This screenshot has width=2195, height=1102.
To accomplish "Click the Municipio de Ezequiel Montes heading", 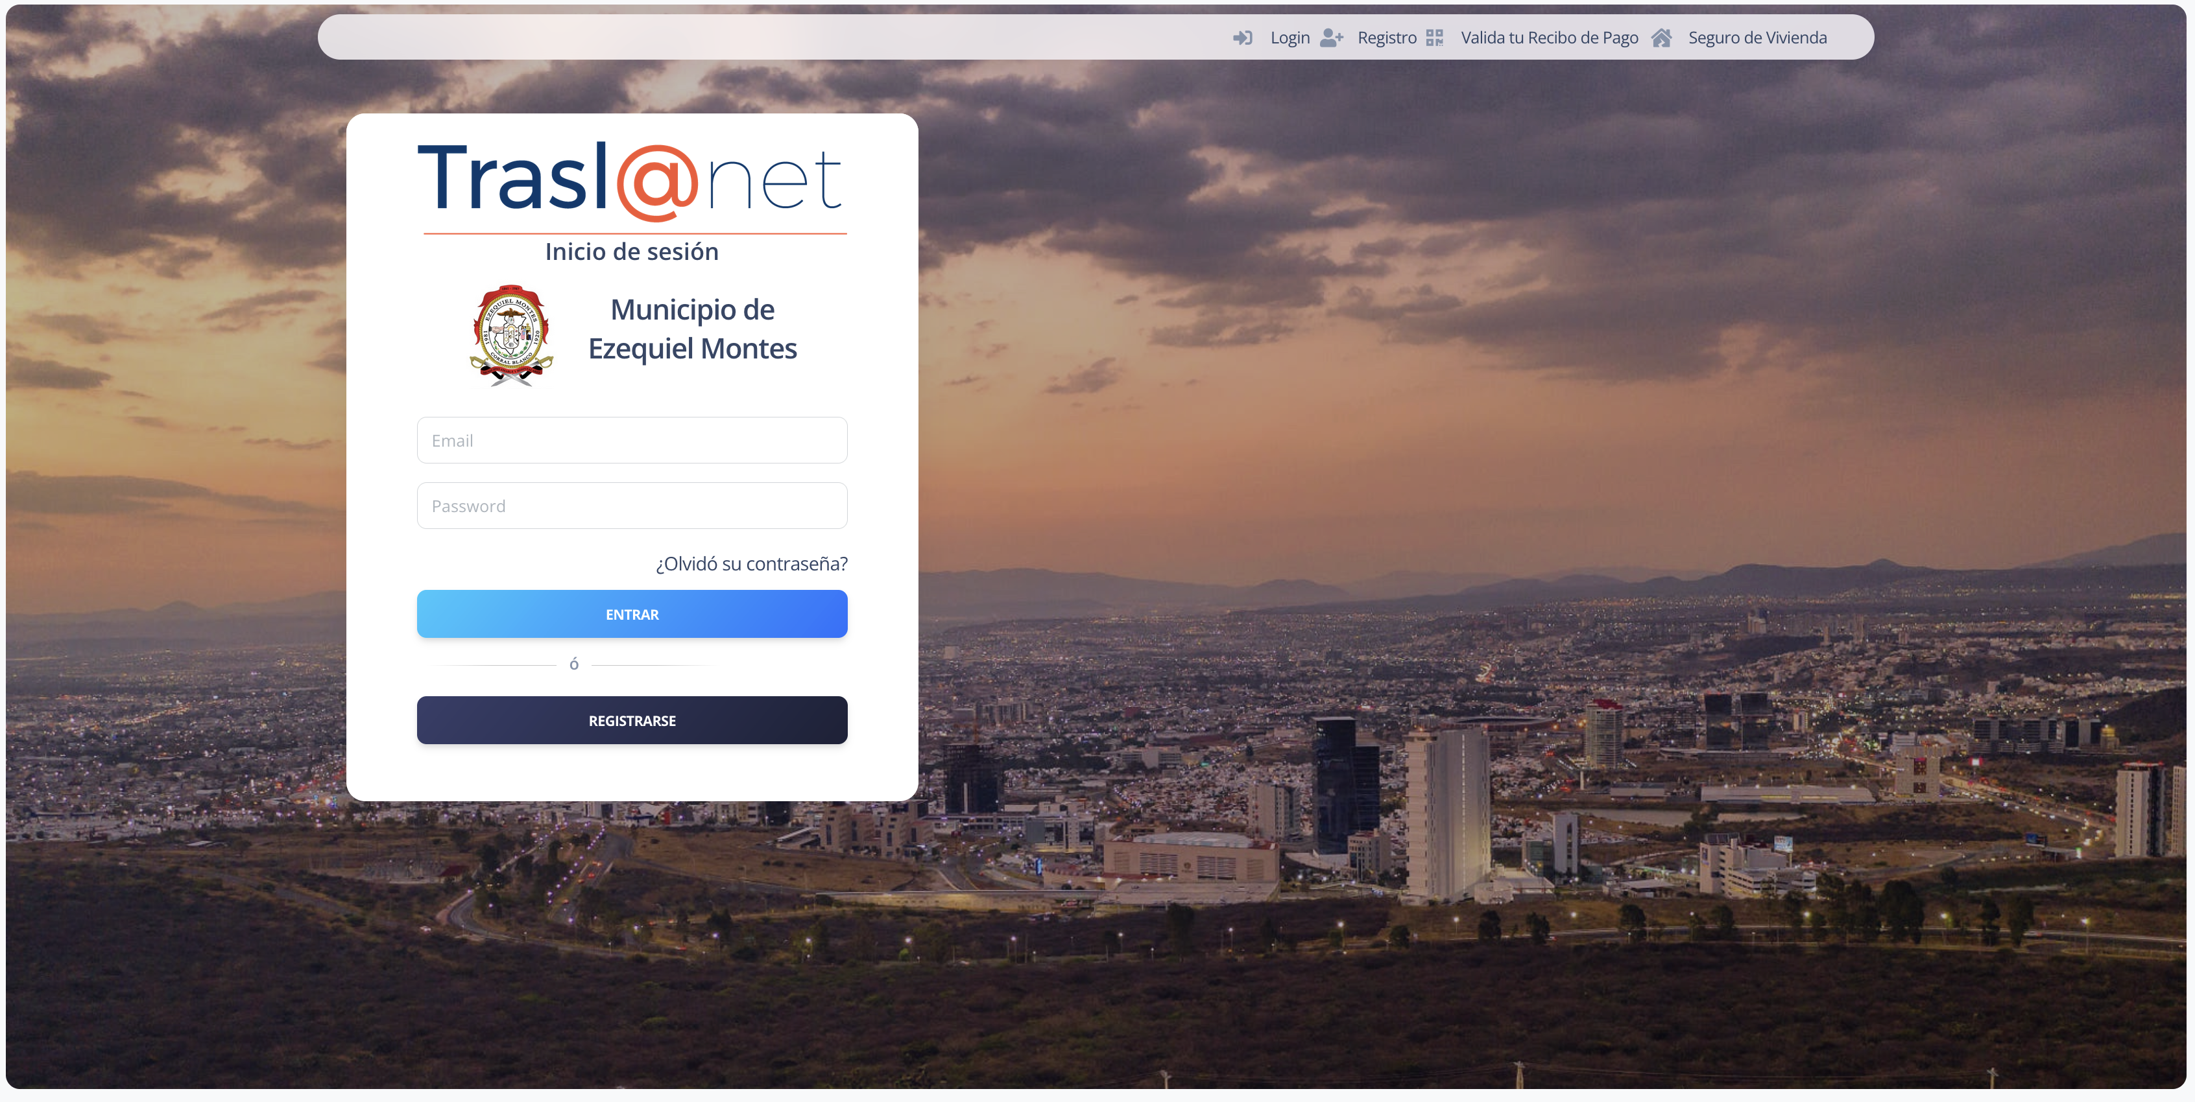I will coord(693,329).
